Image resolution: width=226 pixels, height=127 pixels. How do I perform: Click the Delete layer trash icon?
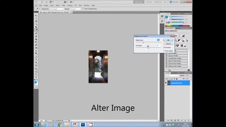[188, 120]
